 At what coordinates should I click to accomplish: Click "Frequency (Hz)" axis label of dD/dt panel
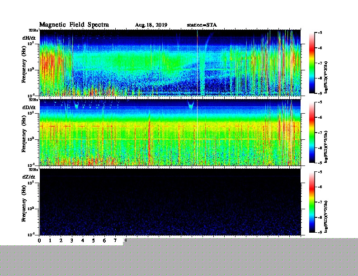24,134
